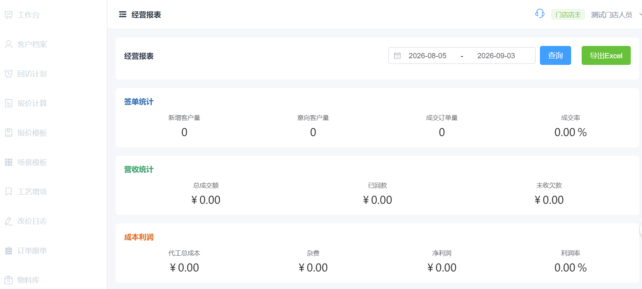The image size is (642, 289).
Task: Click the 成交率 value 0.00 %
Action: coord(570,132)
